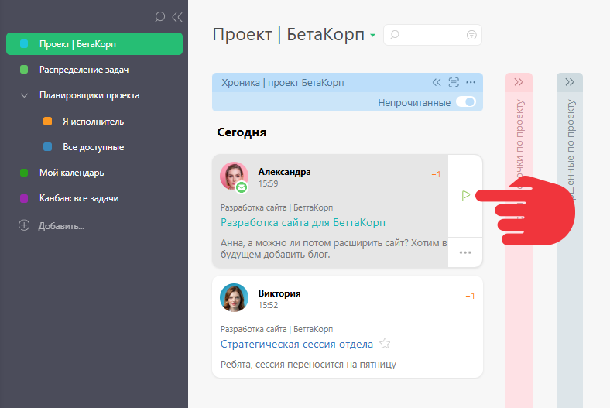This screenshot has height=408, width=610.
Task: Collapse the Хроника column with chevrons
Action: (x=437, y=82)
